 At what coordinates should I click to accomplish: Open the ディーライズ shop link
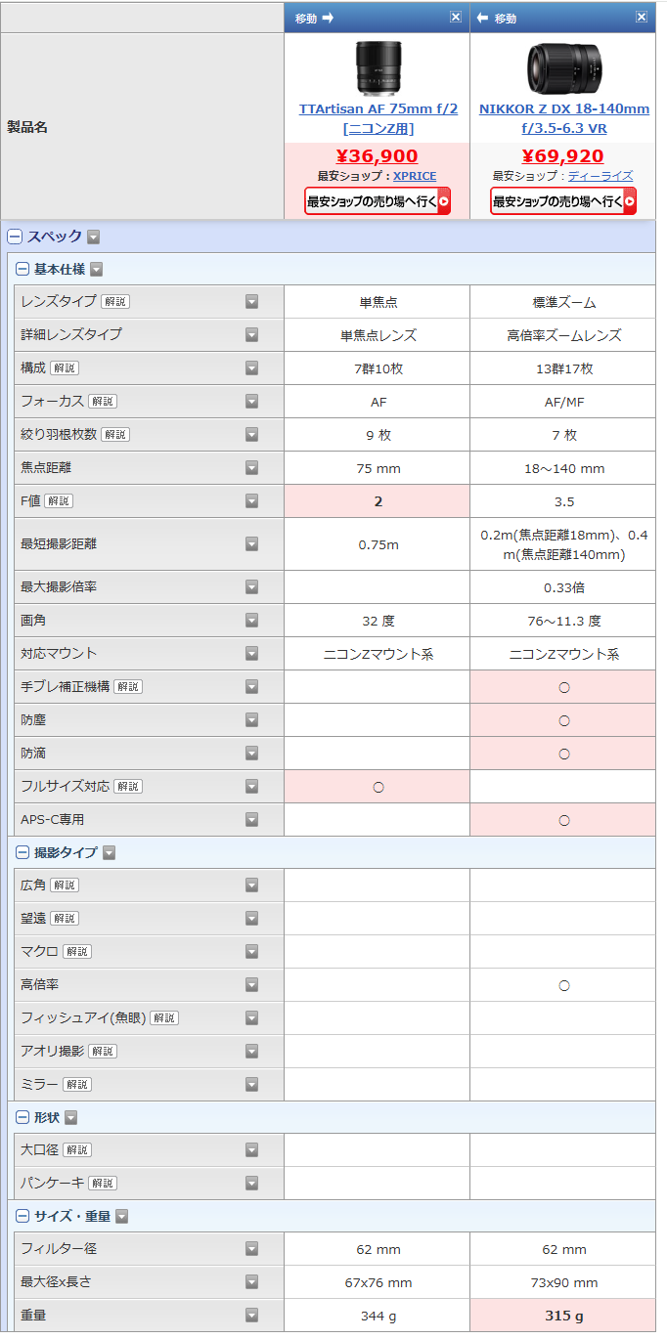(x=600, y=176)
